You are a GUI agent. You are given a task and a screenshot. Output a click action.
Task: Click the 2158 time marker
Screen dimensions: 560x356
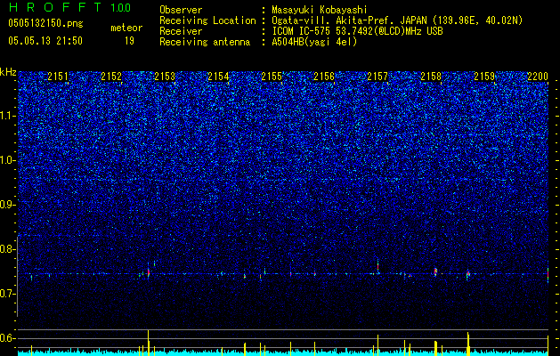click(431, 76)
